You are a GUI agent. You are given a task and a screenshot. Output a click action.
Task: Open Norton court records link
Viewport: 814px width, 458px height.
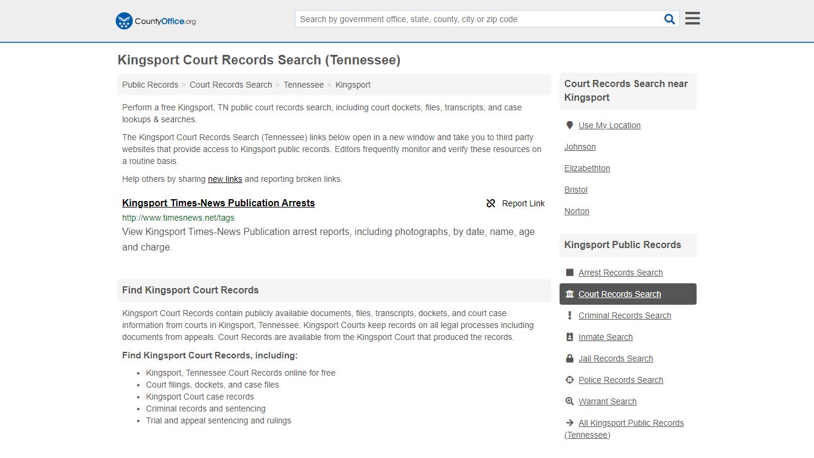point(577,211)
